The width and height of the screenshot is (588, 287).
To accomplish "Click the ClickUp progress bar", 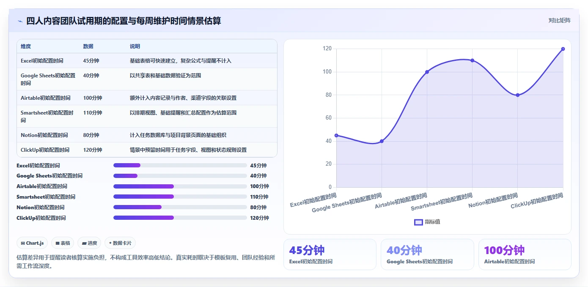I will [180, 218].
